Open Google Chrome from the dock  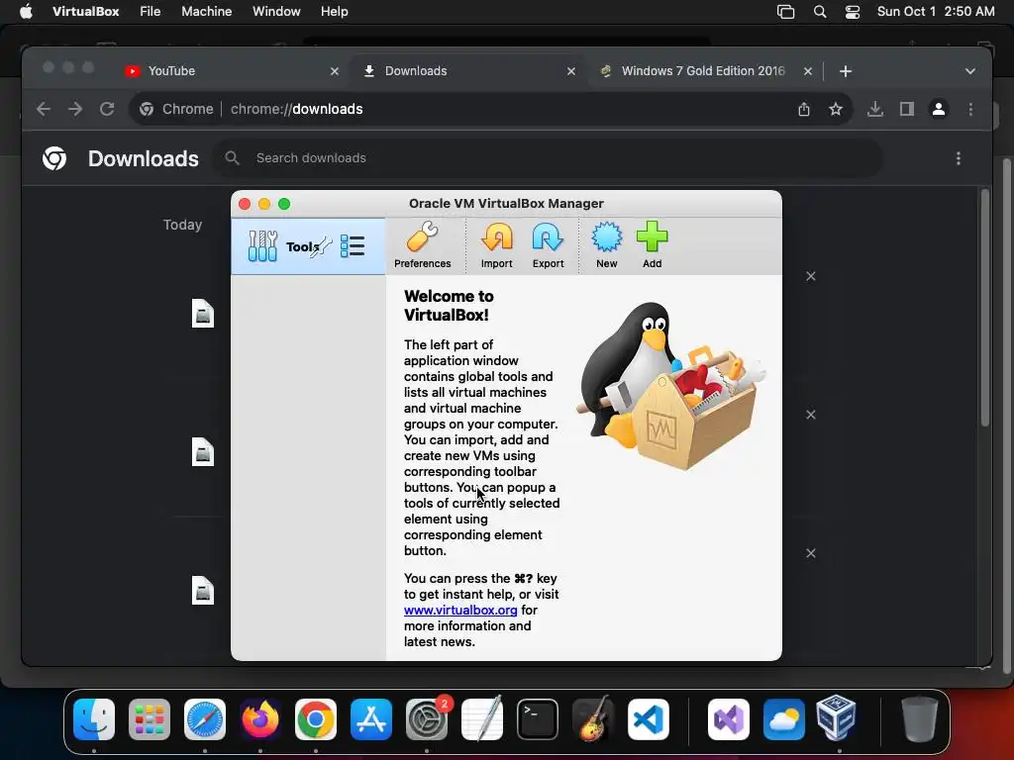[x=316, y=719]
